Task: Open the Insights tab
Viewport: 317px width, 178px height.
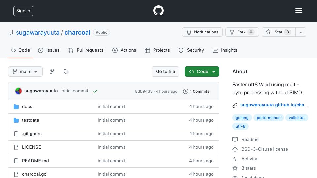Action: (225, 50)
